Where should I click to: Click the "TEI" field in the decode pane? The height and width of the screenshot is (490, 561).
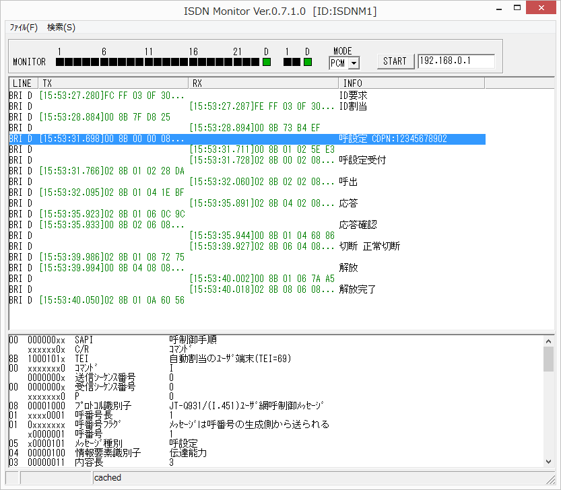point(81,358)
